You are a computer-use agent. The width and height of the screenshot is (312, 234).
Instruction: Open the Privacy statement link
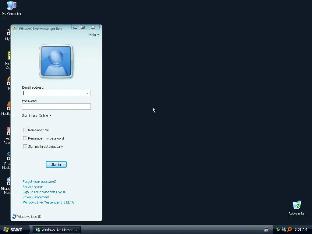(x=36, y=197)
